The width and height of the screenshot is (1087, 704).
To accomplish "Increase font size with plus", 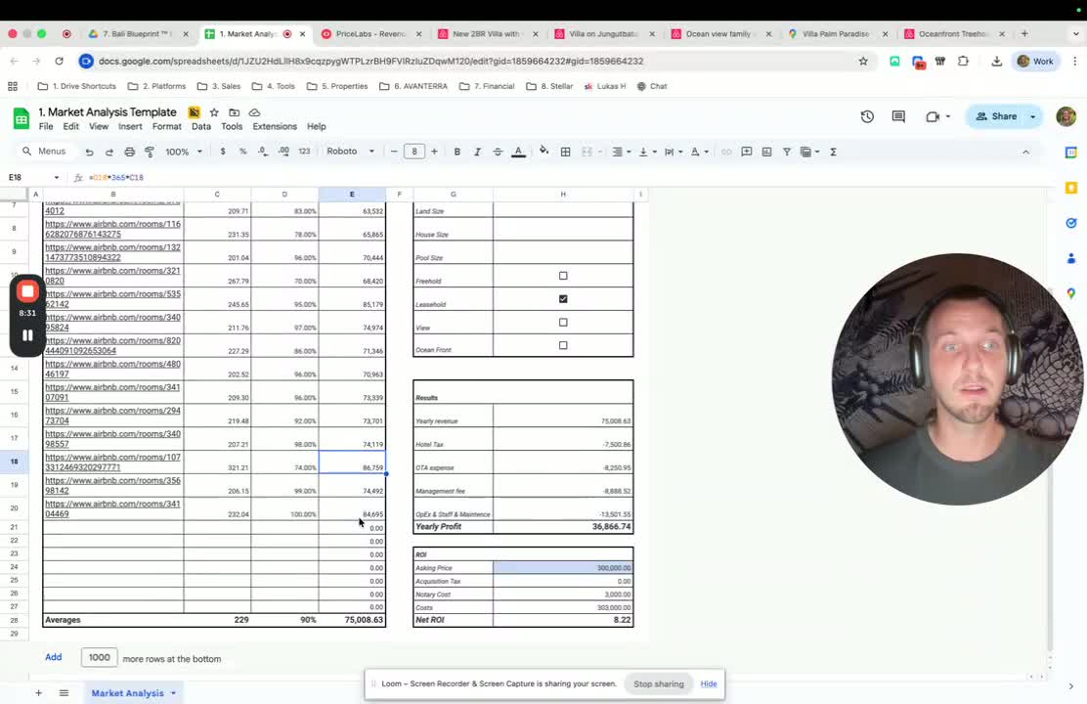I will point(435,152).
